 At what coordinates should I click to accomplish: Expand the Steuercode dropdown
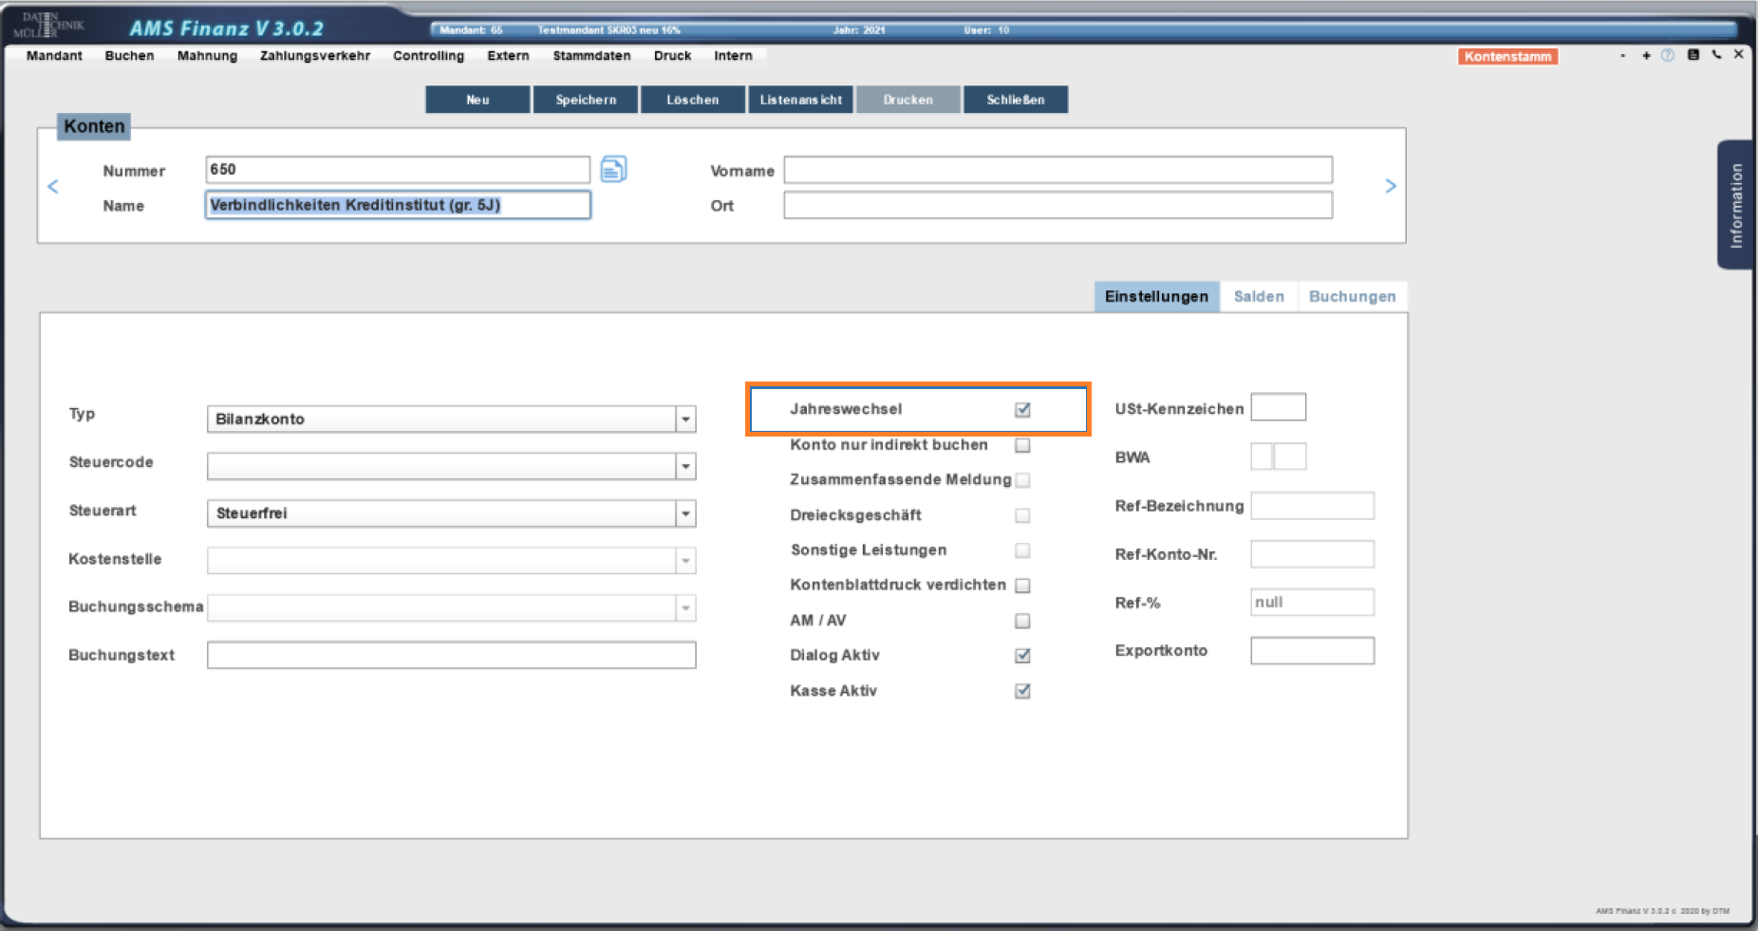(685, 466)
